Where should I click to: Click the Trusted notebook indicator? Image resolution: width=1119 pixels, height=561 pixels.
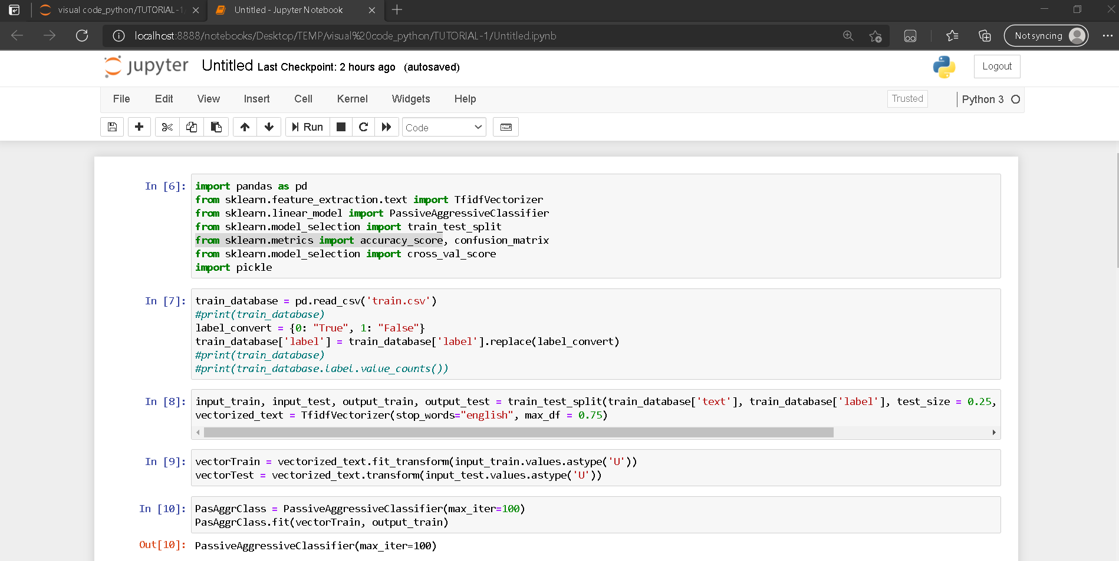click(907, 99)
